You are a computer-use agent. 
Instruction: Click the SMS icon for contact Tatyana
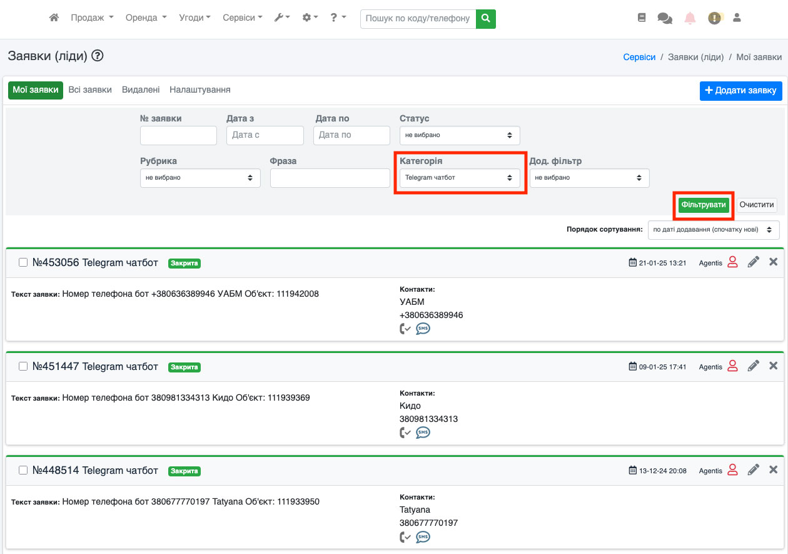[423, 536]
